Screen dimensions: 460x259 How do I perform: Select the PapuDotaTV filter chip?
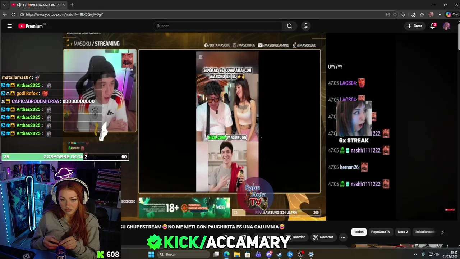point(381,232)
